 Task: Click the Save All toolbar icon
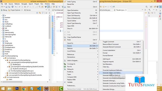[x=9, y=7]
